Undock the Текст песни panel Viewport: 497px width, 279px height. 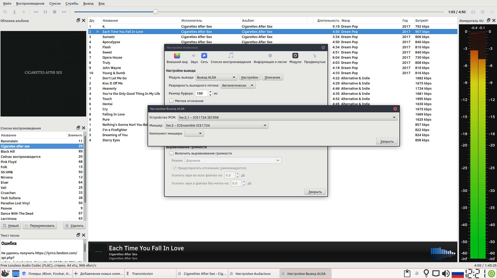78,235
